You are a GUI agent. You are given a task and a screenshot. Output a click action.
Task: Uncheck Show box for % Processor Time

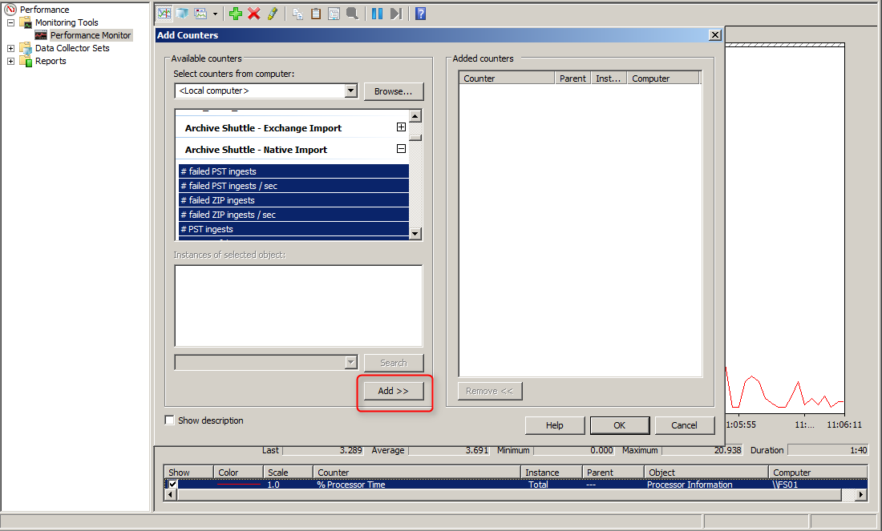pyautogui.click(x=172, y=485)
